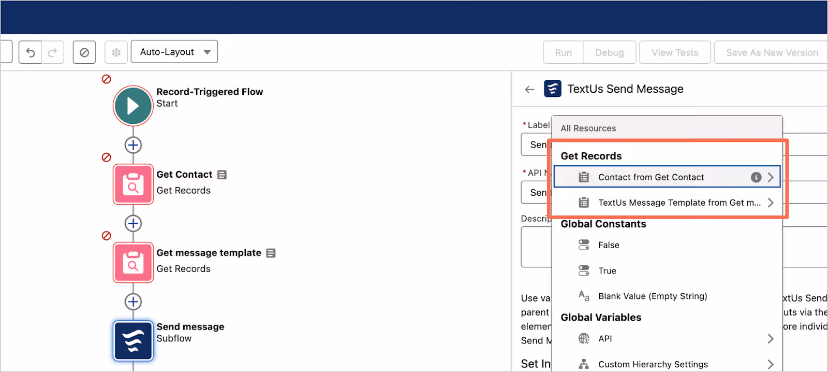Click the circle-slash toolbar button

coord(84,52)
